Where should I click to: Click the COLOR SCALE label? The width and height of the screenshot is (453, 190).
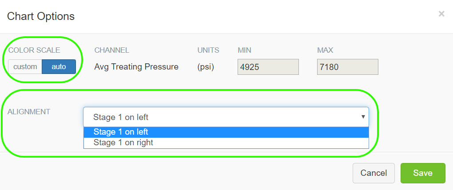click(x=34, y=50)
